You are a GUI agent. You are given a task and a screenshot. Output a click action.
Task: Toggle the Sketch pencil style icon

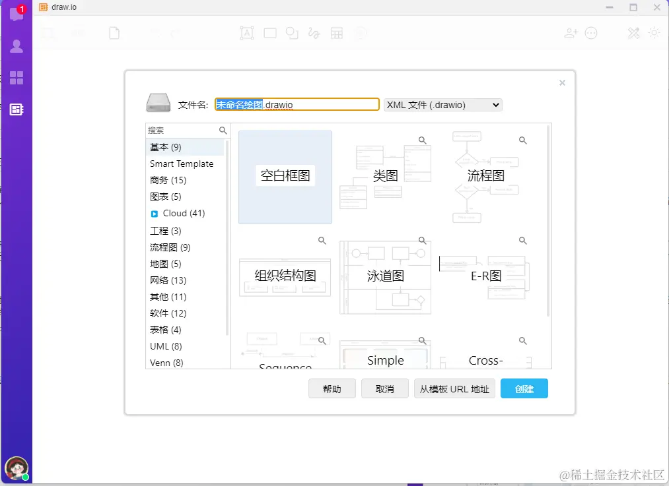[x=633, y=32]
